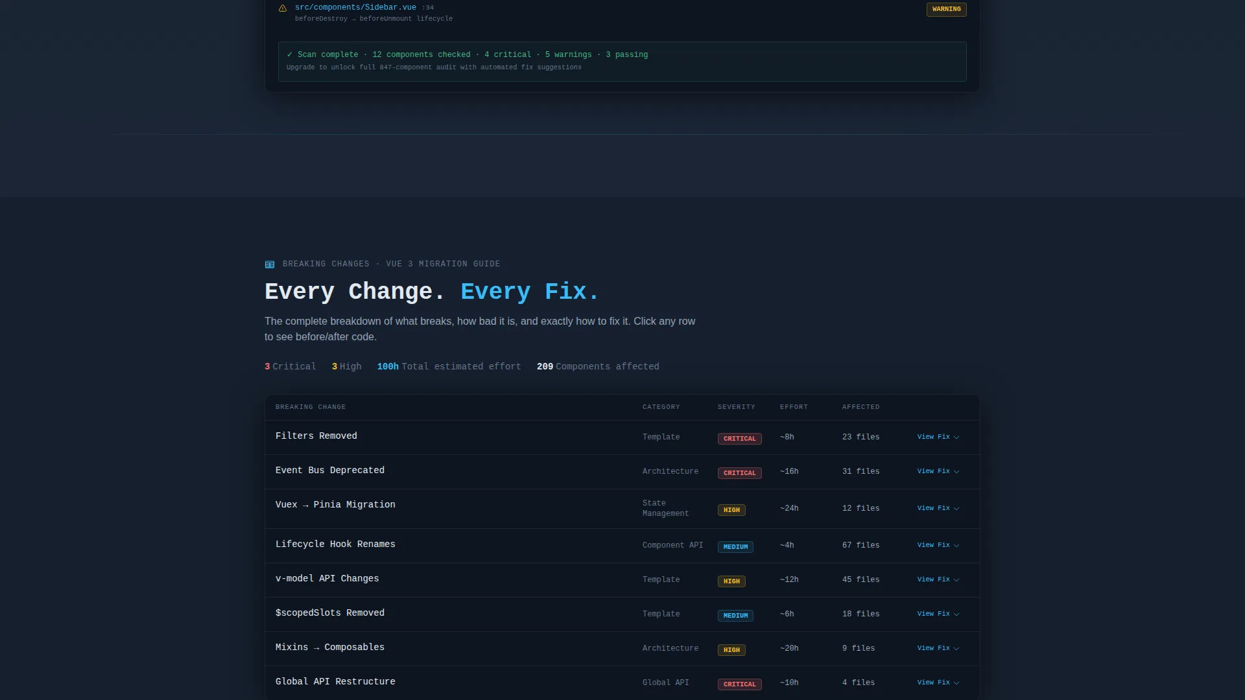Click State Management category for Vuex row
The width and height of the screenshot is (1245, 700).
pyautogui.click(x=666, y=508)
